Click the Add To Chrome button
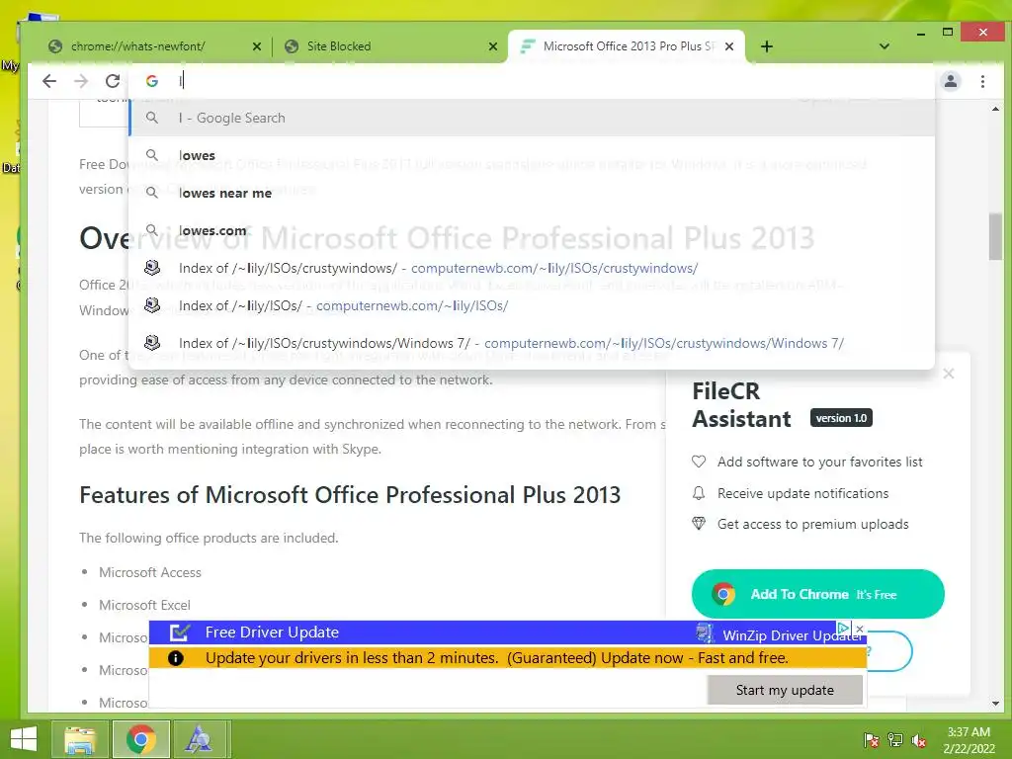1012x759 pixels. point(817,594)
